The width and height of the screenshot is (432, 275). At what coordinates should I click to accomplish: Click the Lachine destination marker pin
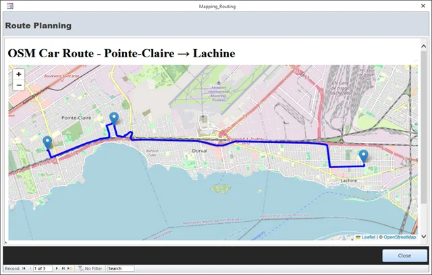[x=364, y=156]
